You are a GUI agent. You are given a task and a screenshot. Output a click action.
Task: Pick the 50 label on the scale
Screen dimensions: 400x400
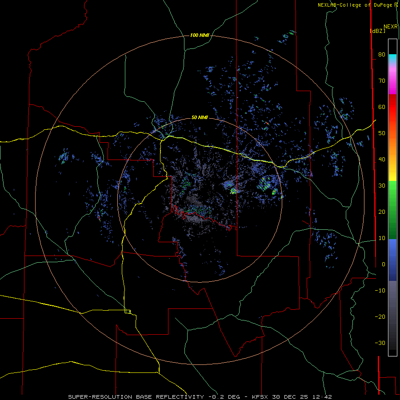(x=382, y=133)
